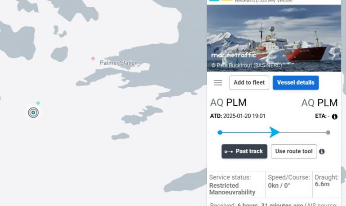Viewport: 346px width, 206px height.
Task: Click info icon beside Use route tool
Action: [x=322, y=152]
